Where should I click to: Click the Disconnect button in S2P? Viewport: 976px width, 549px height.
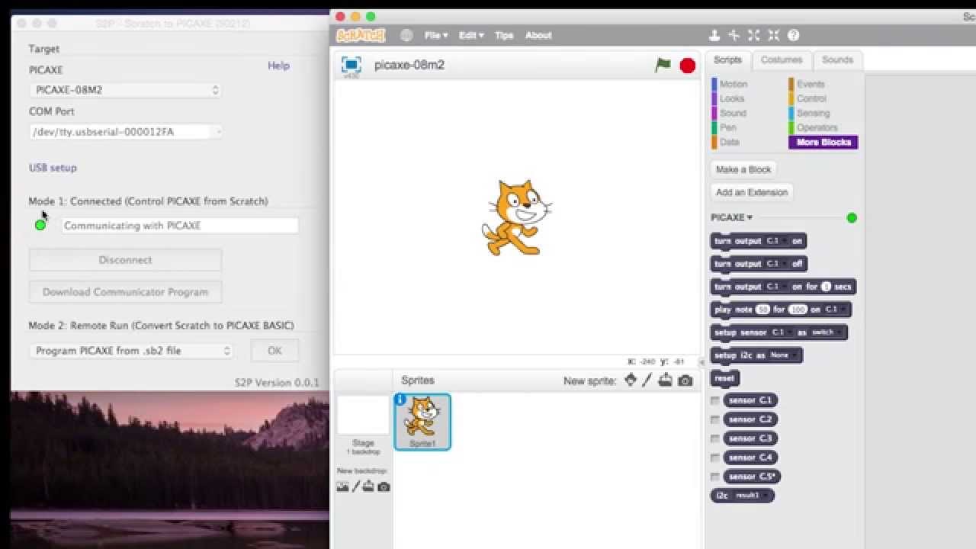[x=126, y=260]
